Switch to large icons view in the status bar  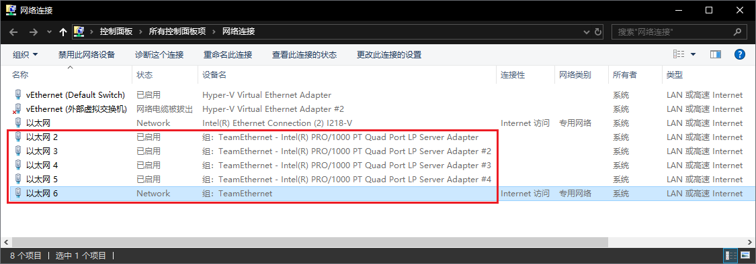(745, 255)
